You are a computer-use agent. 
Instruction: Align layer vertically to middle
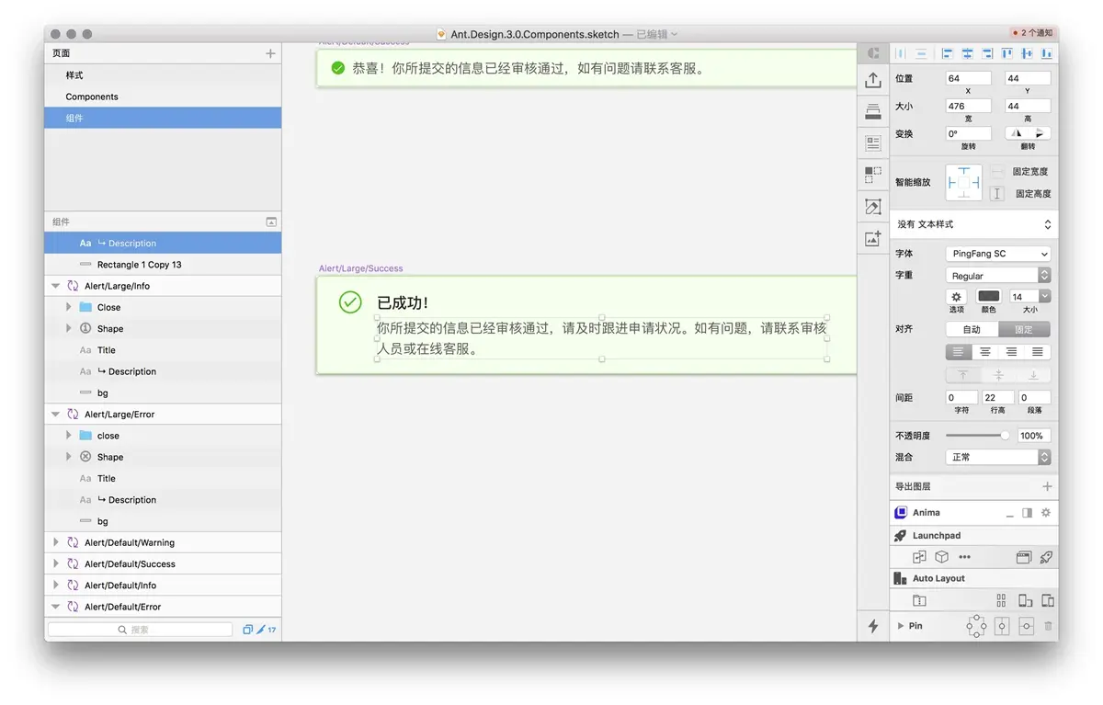1027,54
